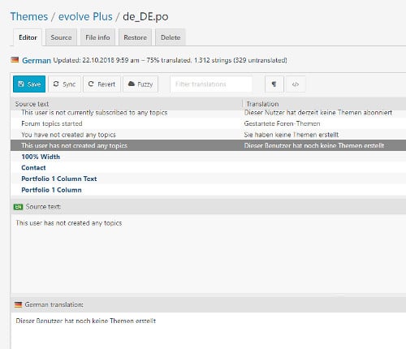Open the Delete tab
Image resolution: width=406 pixels, height=349 pixels.
pos(171,37)
